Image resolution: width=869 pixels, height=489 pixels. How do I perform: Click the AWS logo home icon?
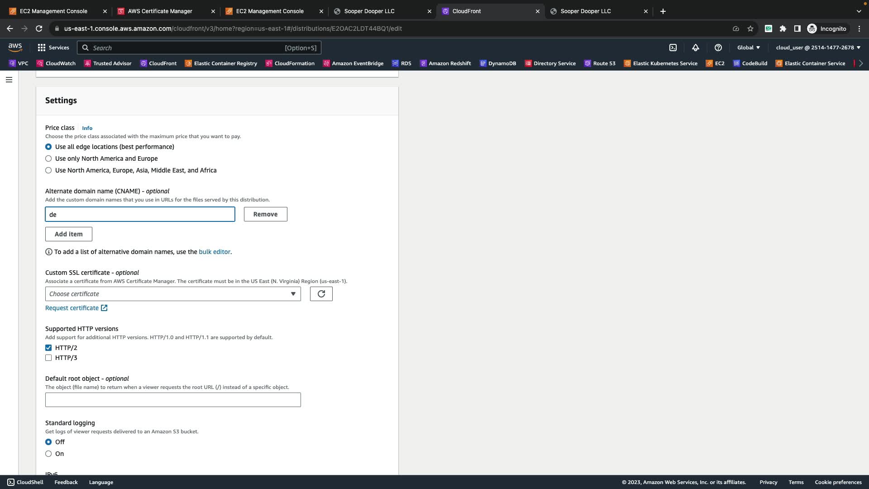15,48
